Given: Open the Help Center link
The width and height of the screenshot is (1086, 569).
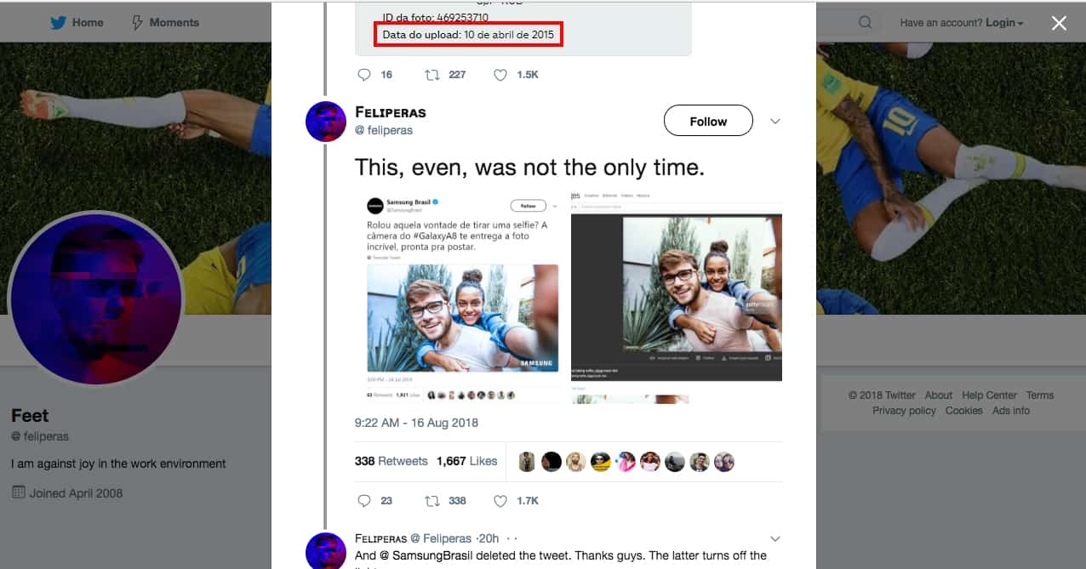Looking at the screenshot, I should (x=989, y=395).
